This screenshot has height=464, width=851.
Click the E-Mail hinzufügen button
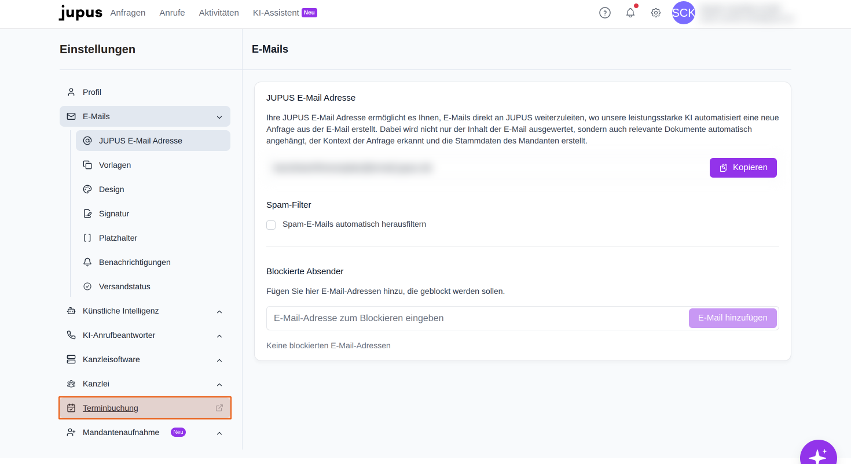[733, 318]
